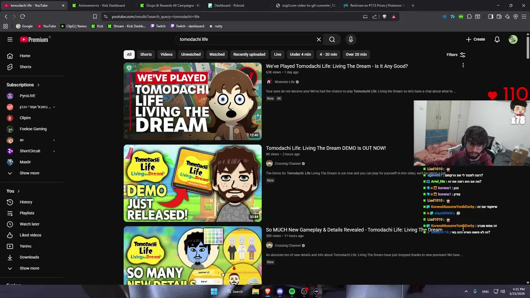The width and height of the screenshot is (530, 298).
Task: Select the Shorts filter chip
Action: point(146,54)
